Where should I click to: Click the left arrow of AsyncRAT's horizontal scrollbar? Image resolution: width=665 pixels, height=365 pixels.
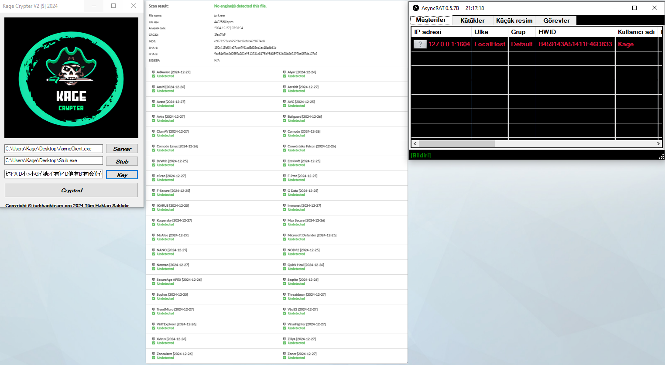pos(415,143)
